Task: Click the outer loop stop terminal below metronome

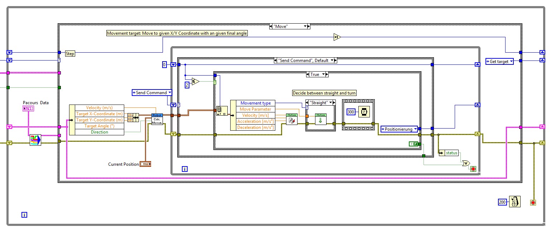Action: pos(533,203)
